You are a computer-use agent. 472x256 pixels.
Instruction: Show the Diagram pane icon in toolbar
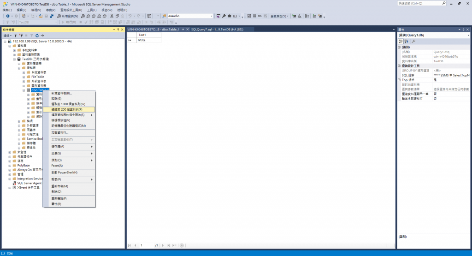pos(249,16)
